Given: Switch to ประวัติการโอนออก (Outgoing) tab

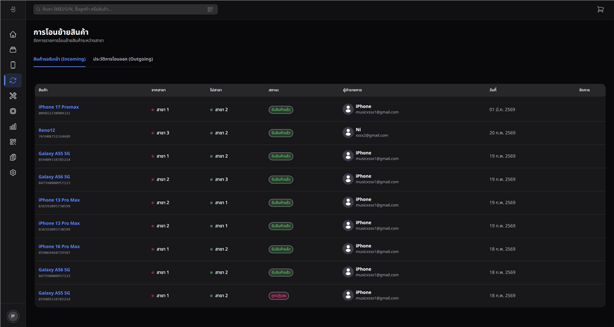Looking at the screenshot, I should (x=123, y=59).
